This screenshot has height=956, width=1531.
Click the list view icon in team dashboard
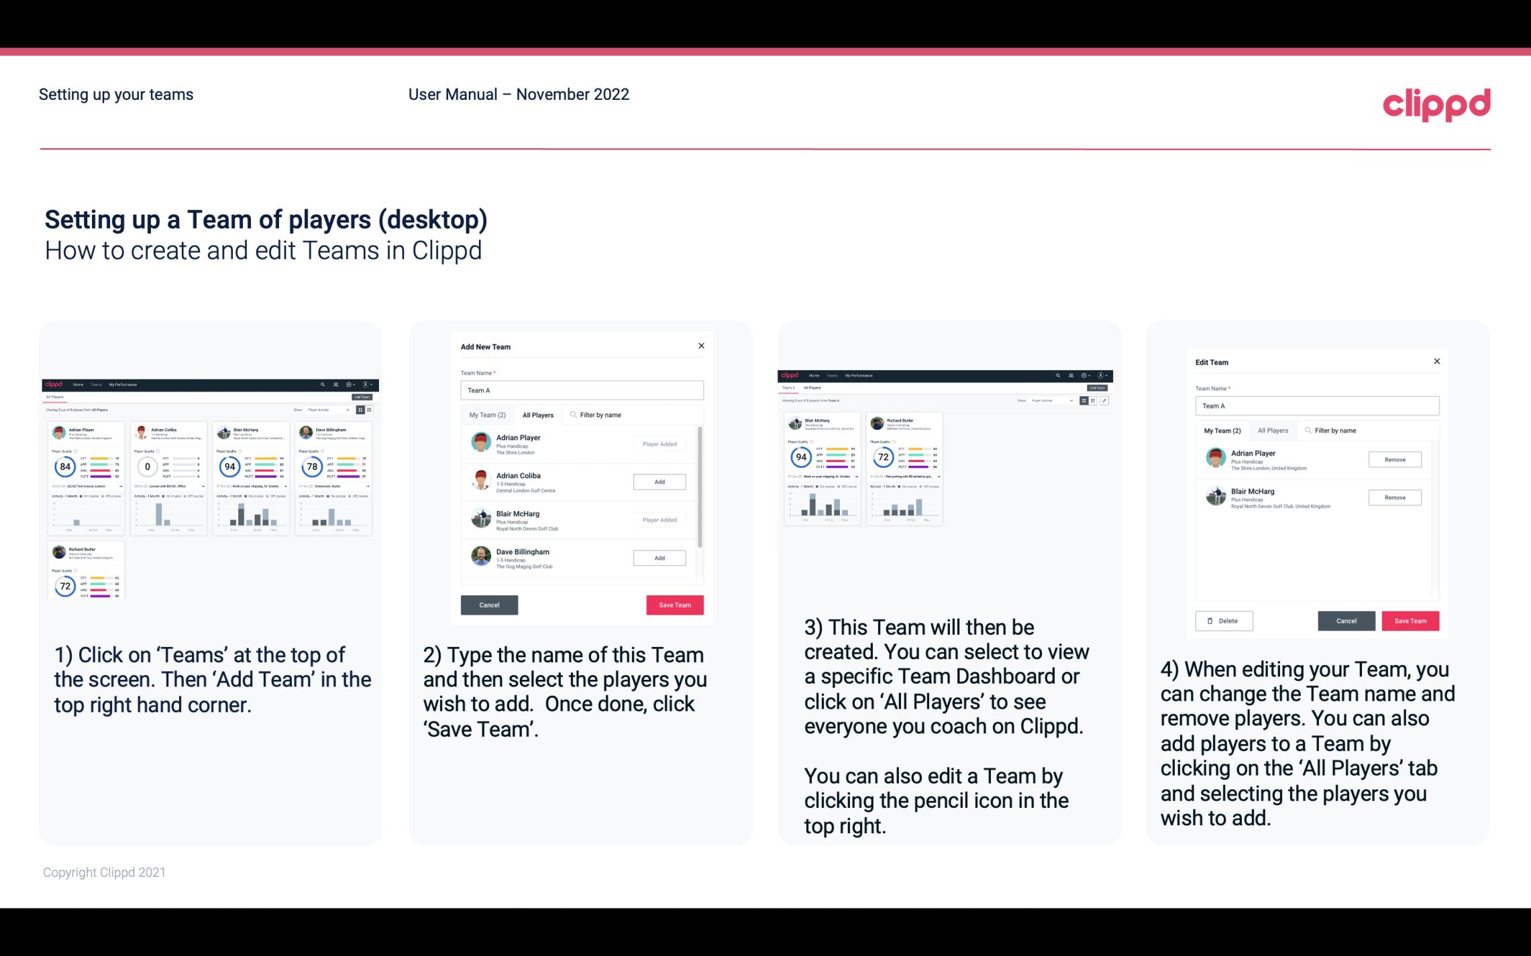click(x=1094, y=401)
